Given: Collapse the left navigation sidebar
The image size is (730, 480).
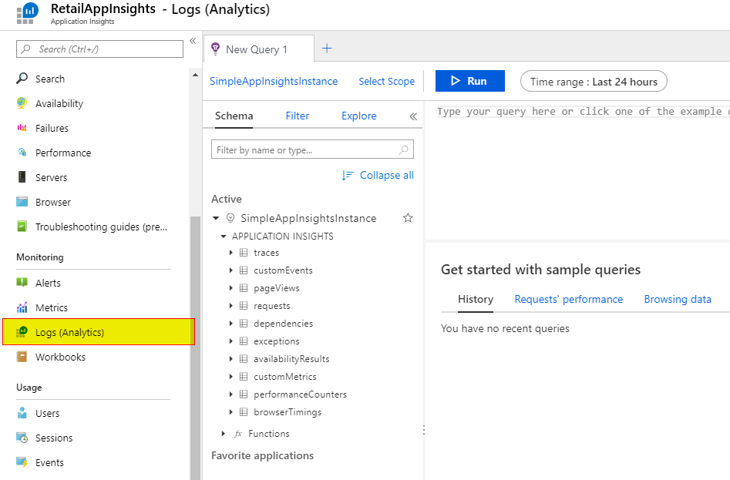Looking at the screenshot, I should 192,42.
